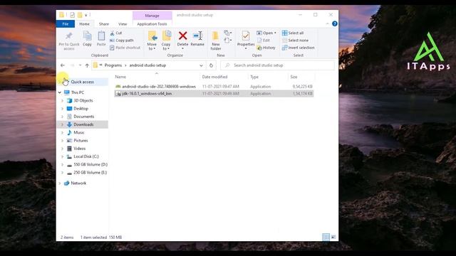Open the Copy to command
456x256 pixels.
(x=166, y=41)
